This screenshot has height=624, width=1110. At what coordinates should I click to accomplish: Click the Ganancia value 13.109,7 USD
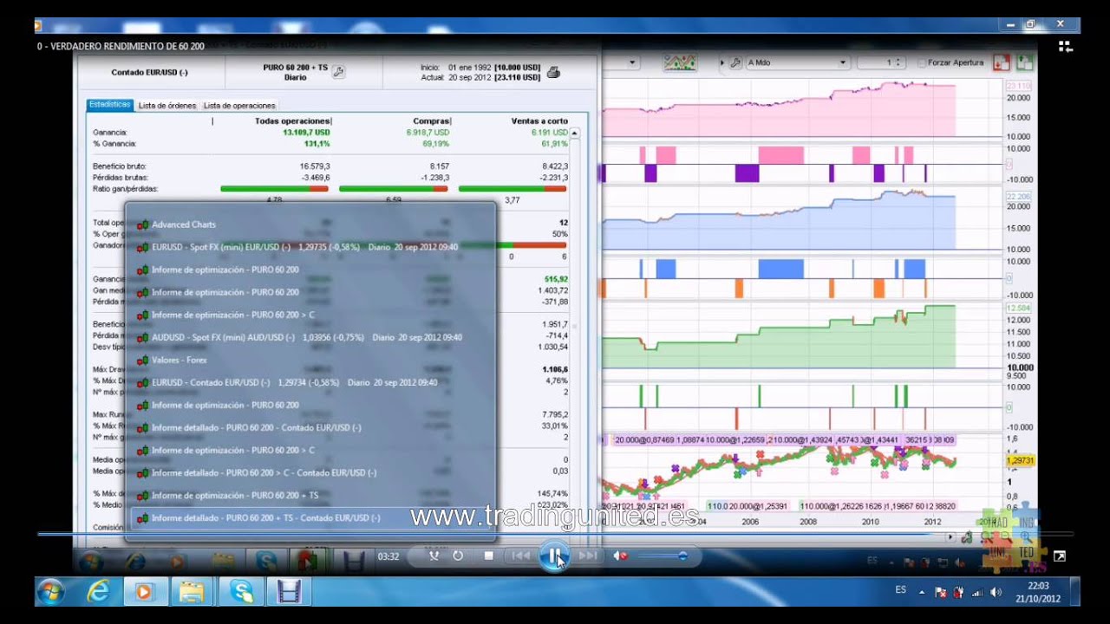307,133
